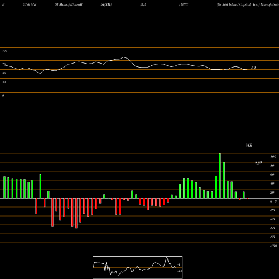279x279 pixels.
Task: Click the "SI & MR" header label
Action: [x=30, y=4]
